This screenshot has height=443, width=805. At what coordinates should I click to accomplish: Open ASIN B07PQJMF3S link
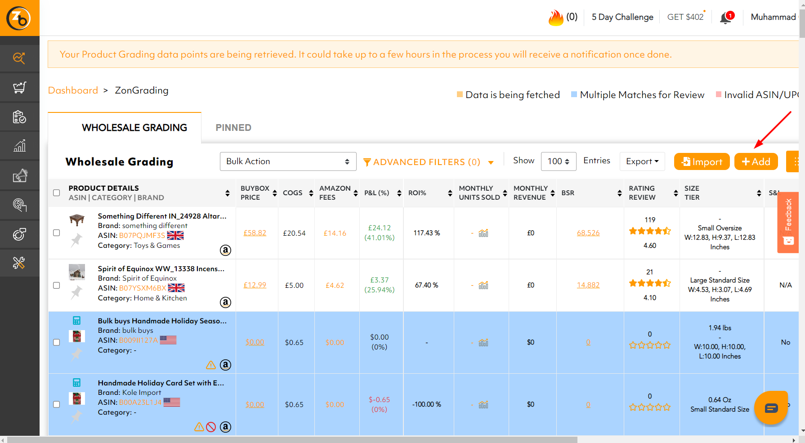coord(142,236)
